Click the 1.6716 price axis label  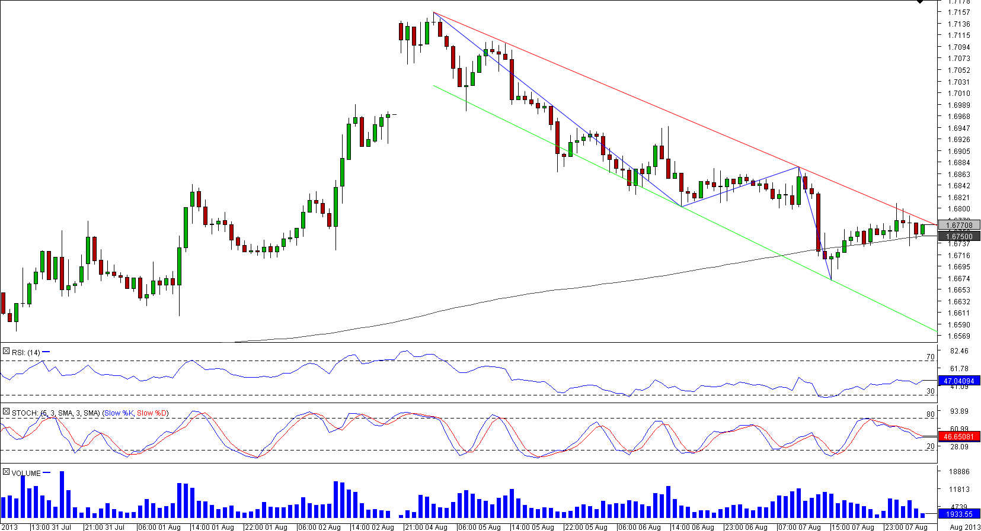[959, 256]
